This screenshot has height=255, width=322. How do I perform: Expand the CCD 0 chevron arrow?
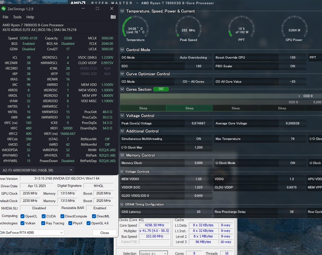point(299,96)
